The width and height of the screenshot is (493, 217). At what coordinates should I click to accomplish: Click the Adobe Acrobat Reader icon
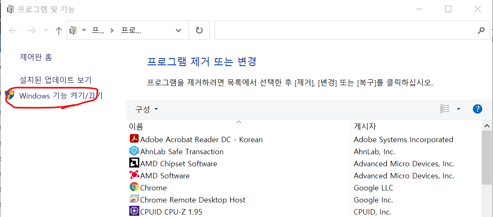pos(134,138)
